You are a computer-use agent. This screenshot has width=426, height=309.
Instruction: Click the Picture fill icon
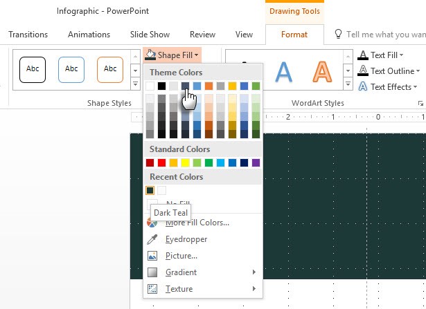pos(152,256)
